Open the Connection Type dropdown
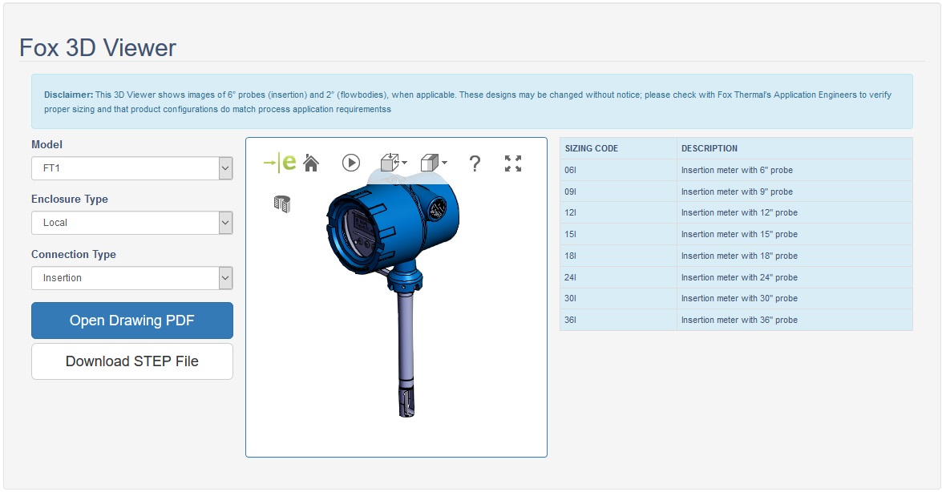The height and width of the screenshot is (492, 942). [131, 278]
